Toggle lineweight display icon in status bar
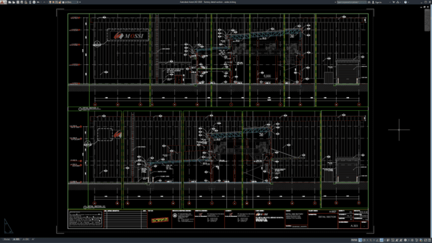432x243 pixels. tap(388, 240)
